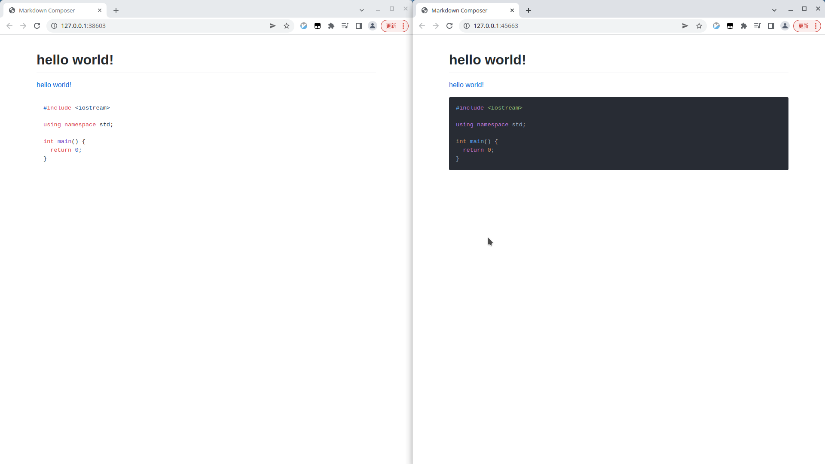825x464 pixels.
Task: Bookmark page with star in left window
Action: tap(287, 26)
